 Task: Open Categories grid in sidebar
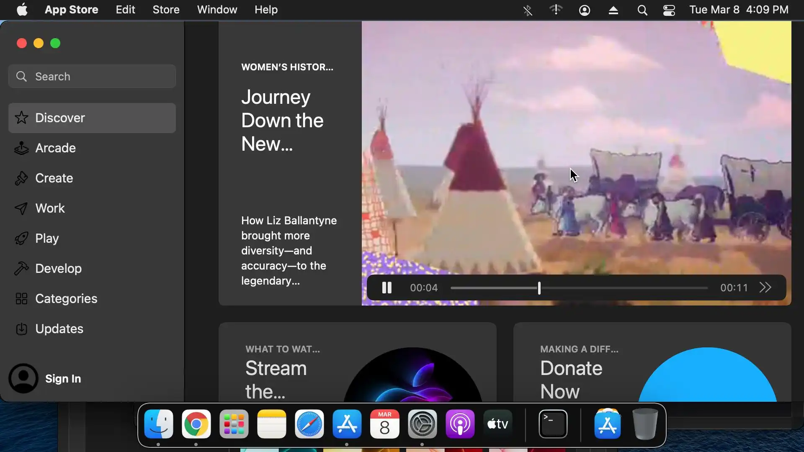click(x=66, y=299)
